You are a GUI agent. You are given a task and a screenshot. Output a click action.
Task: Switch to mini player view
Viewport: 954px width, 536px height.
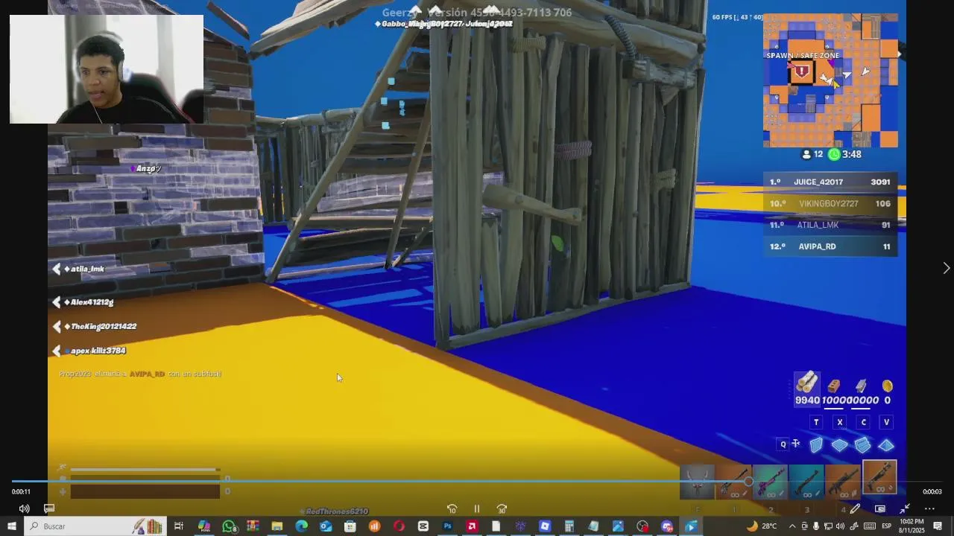point(880,508)
